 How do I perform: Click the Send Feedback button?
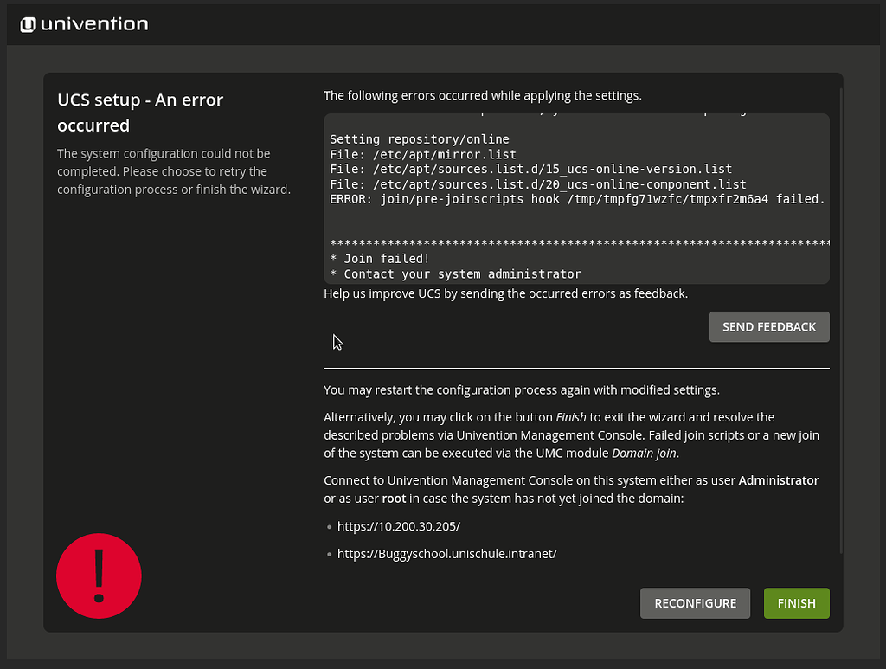[768, 326]
